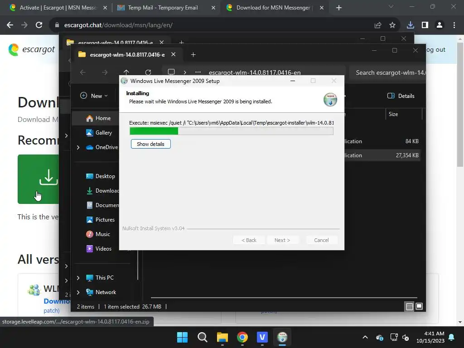Open the Windows Start menu
This screenshot has height=348, width=464.
tap(182, 337)
